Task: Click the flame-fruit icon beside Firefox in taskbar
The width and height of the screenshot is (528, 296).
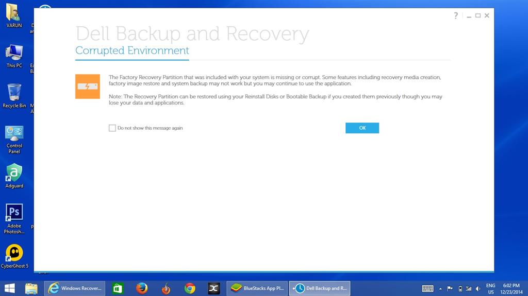Action: pyautogui.click(x=166, y=288)
